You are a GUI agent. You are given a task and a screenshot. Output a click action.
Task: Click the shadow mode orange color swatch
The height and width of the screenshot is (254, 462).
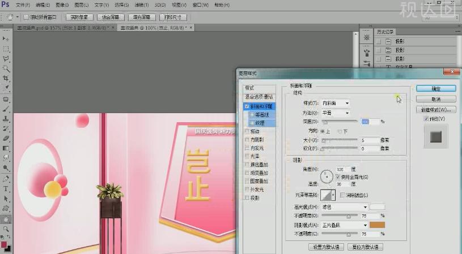[x=378, y=225]
